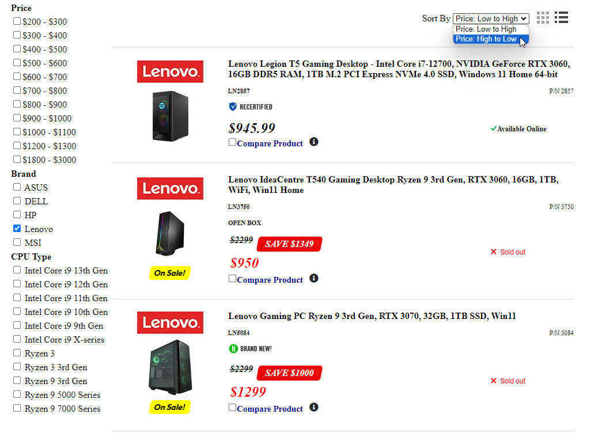Click Lenovo logo of Legion T5 listing

click(x=170, y=71)
